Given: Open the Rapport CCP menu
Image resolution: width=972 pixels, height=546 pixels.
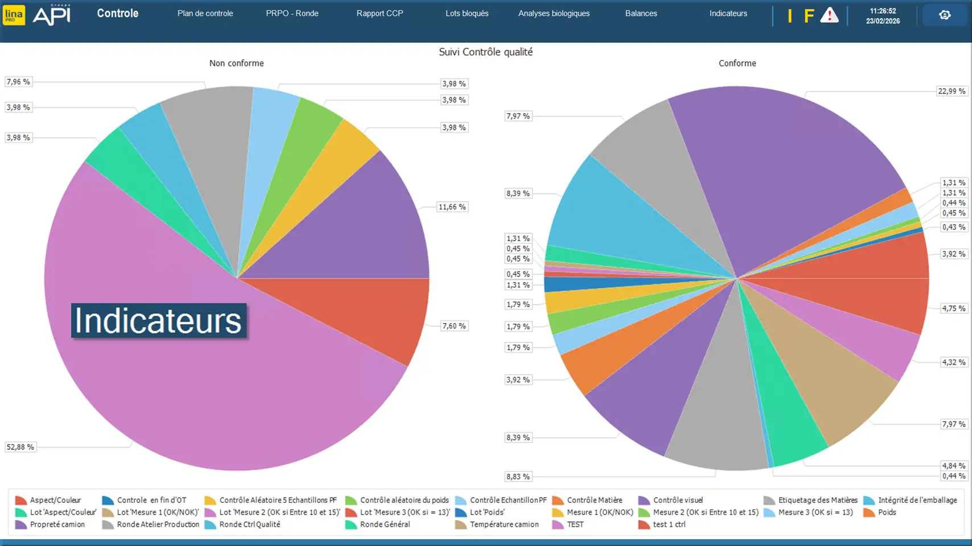Looking at the screenshot, I should (x=380, y=13).
